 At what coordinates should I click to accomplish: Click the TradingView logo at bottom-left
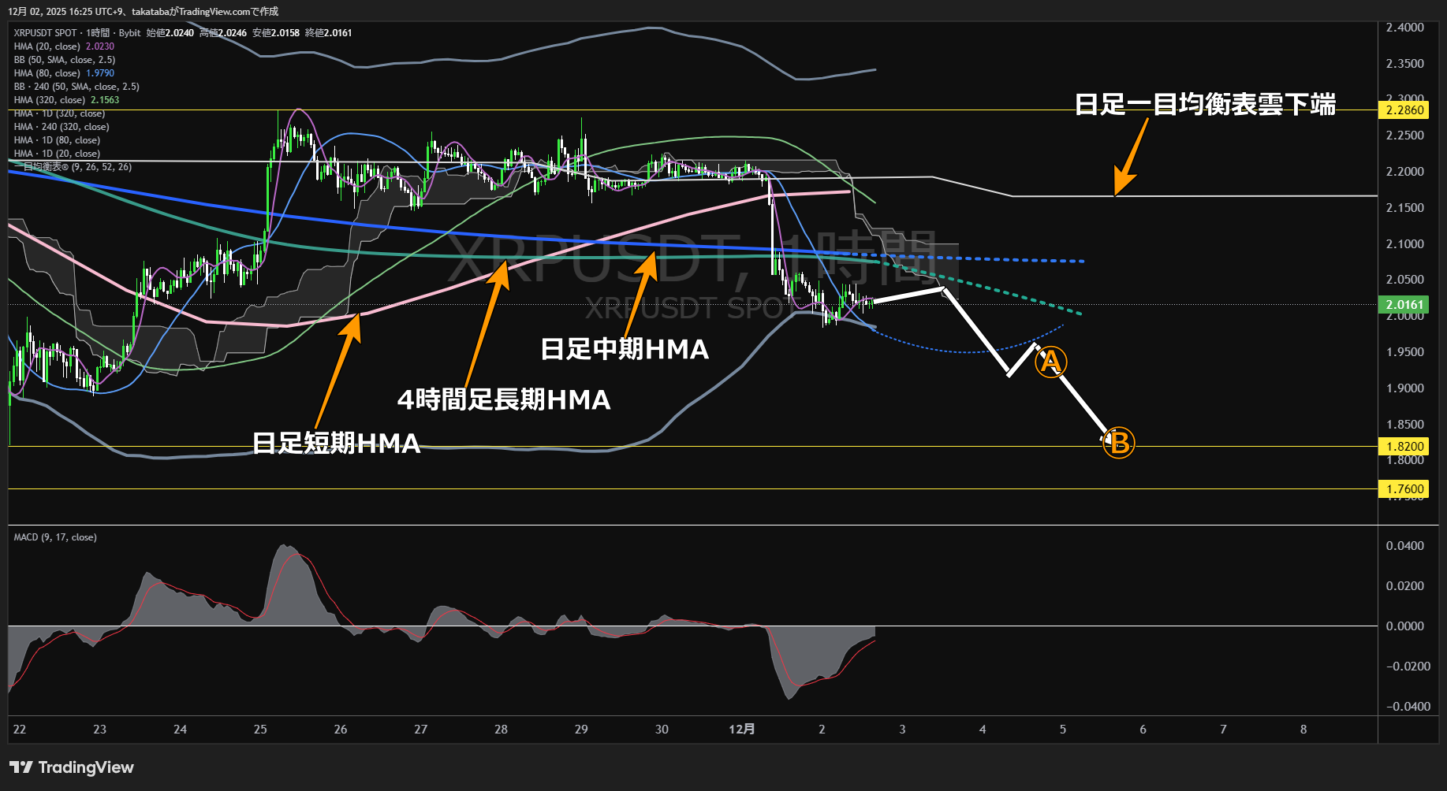click(x=71, y=767)
